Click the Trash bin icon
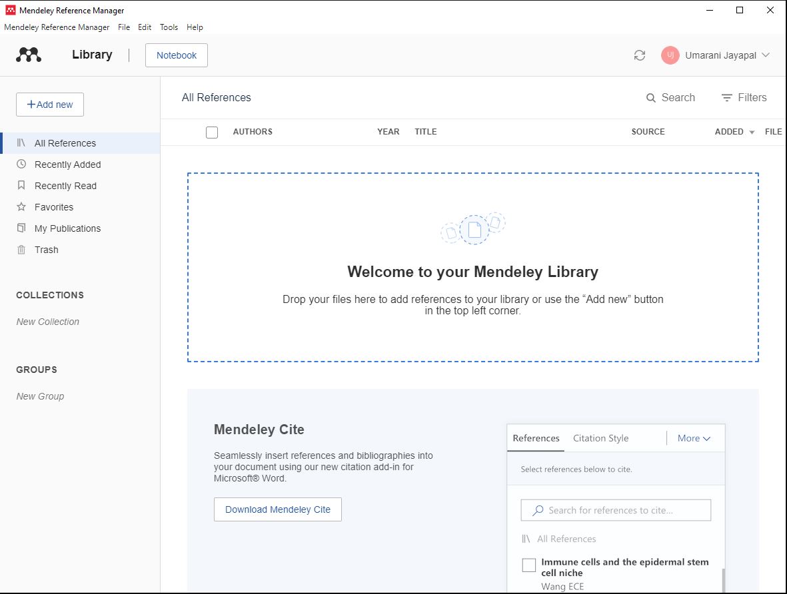 click(21, 249)
